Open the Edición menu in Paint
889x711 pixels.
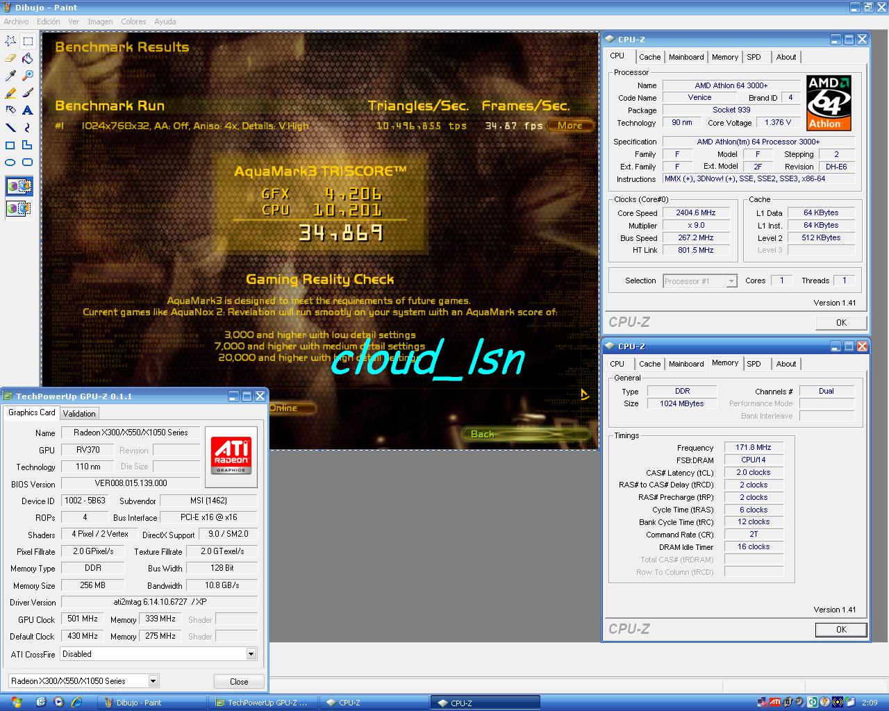click(x=49, y=22)
